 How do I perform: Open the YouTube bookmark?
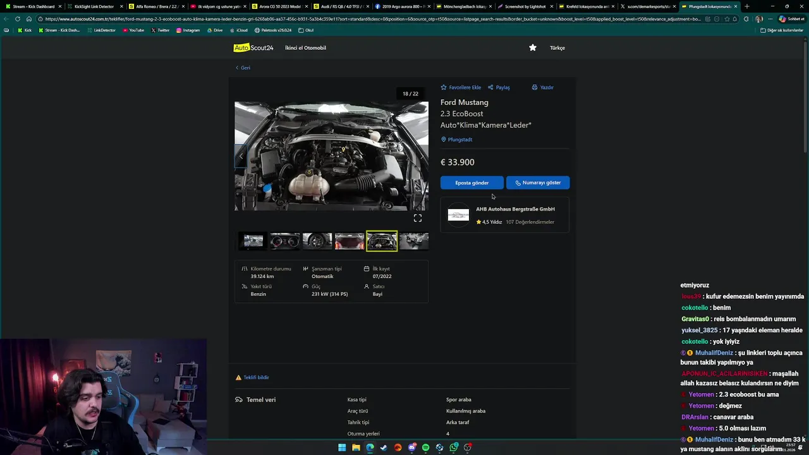(133, 30)
